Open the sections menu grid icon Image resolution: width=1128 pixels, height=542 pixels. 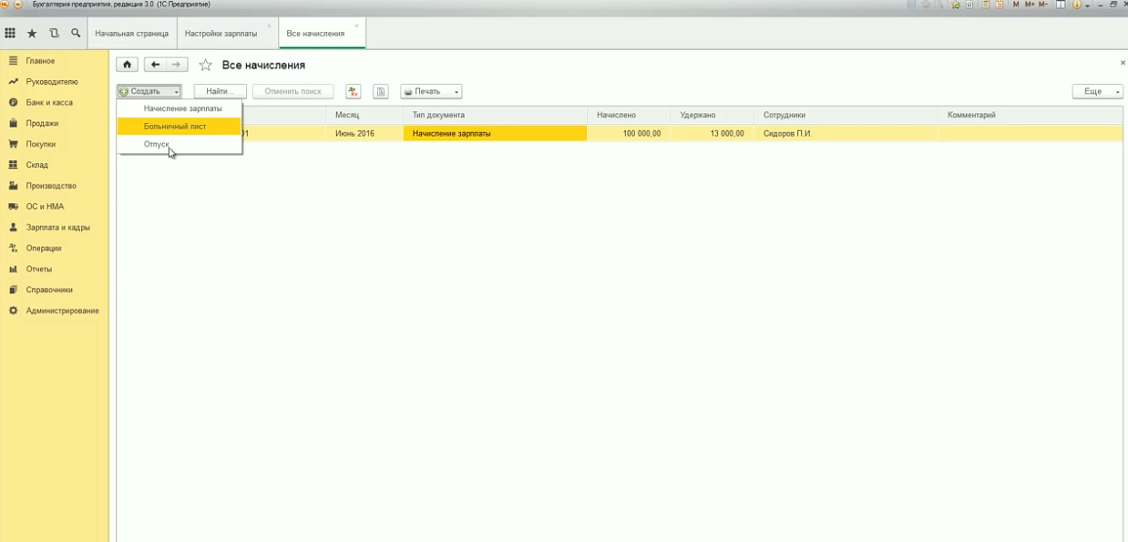[10, 33]
